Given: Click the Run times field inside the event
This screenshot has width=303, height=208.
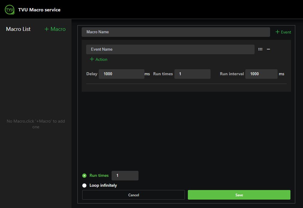Looking at the screenshot, I should click(192, 74).
